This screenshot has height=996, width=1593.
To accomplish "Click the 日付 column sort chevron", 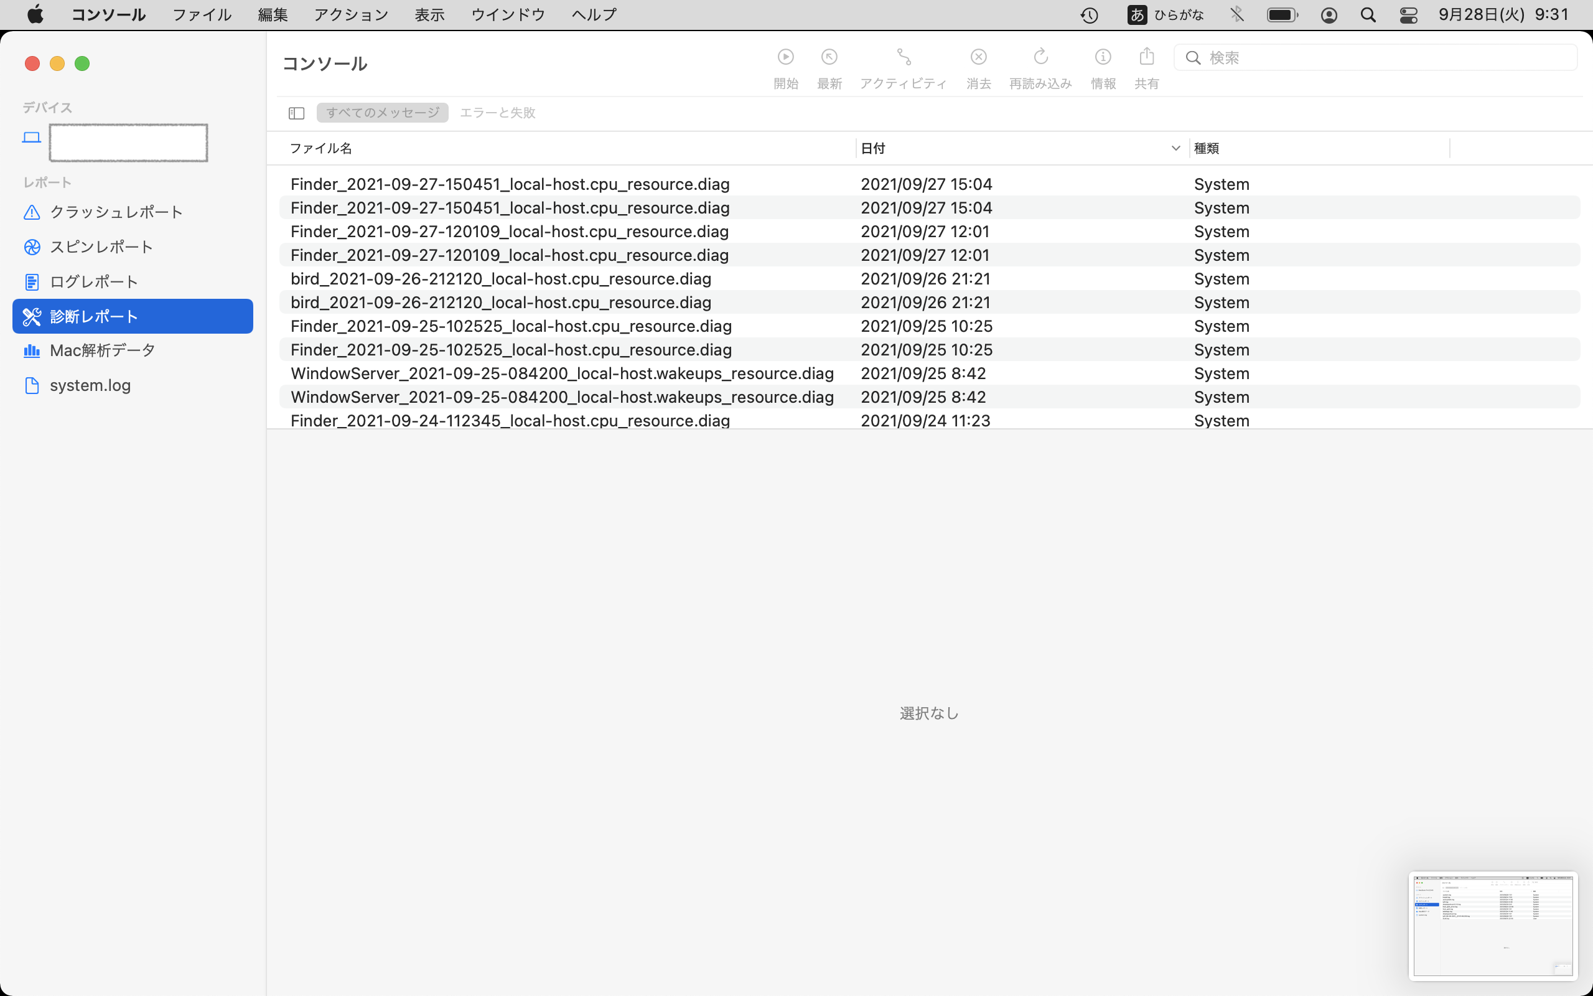I will 1175,148.
